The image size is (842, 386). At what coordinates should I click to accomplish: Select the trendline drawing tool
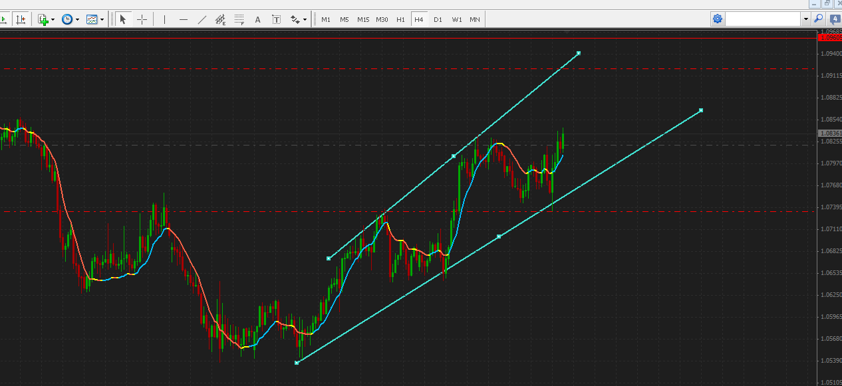[202, 19]
